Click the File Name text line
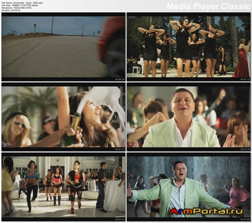The width and height of the screenshot is (252, 223). [x=22, y=3]
